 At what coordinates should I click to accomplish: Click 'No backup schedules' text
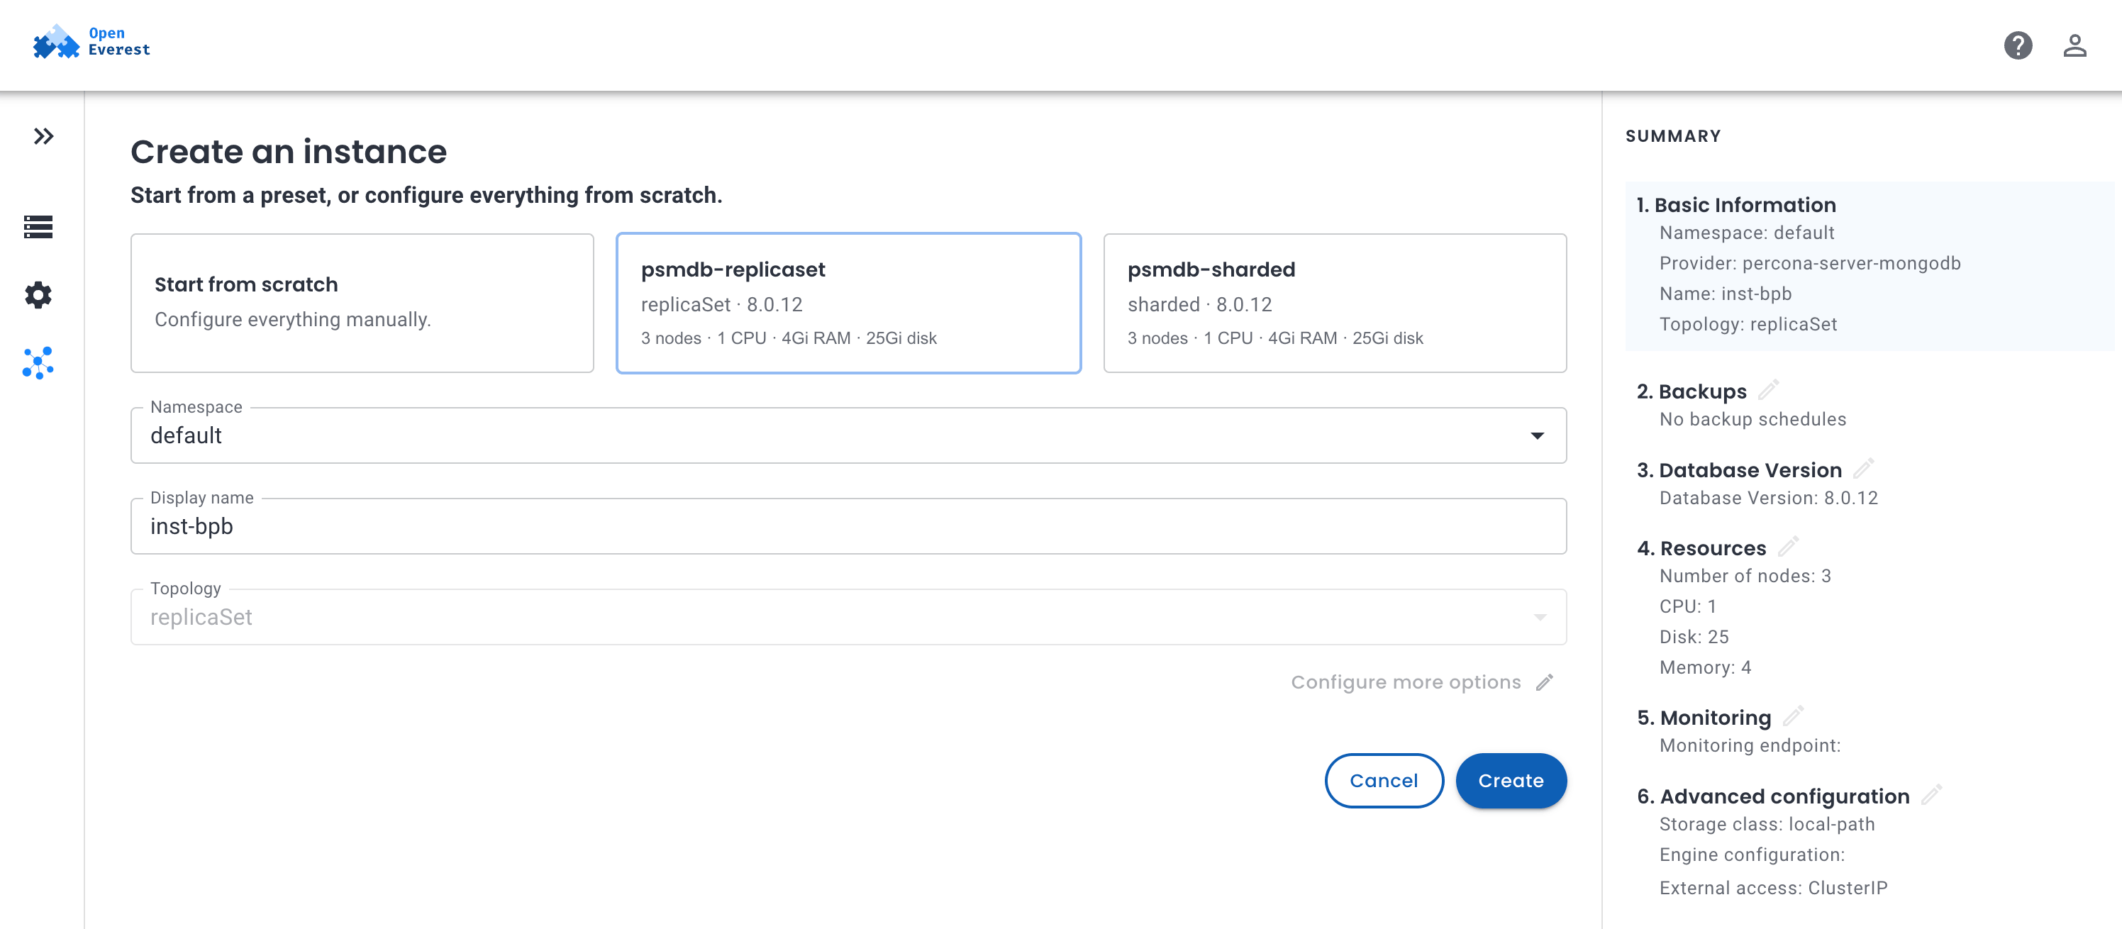coord(1752,419)
